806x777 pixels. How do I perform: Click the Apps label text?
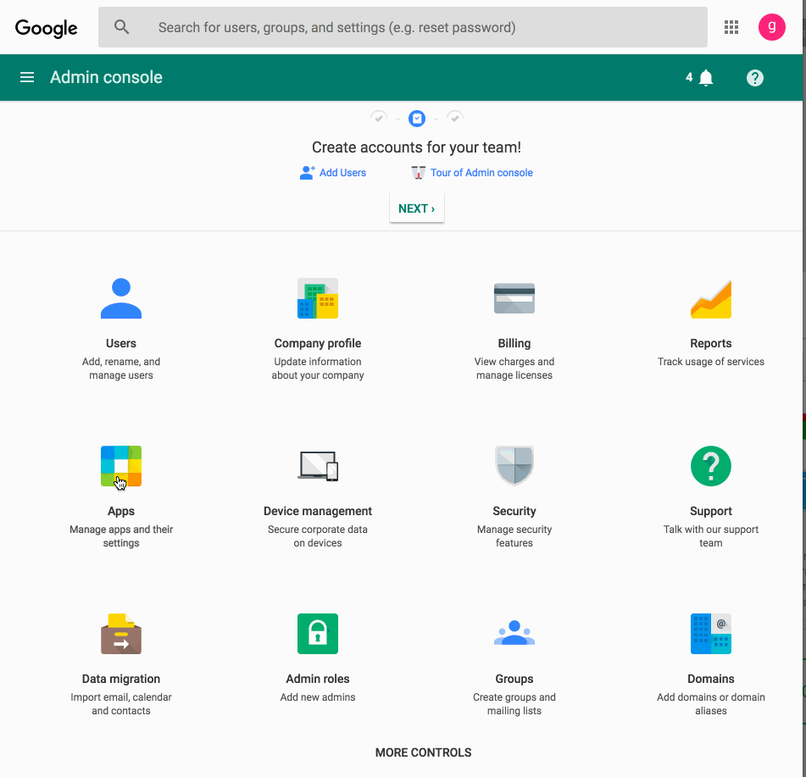tap(121, 511)
